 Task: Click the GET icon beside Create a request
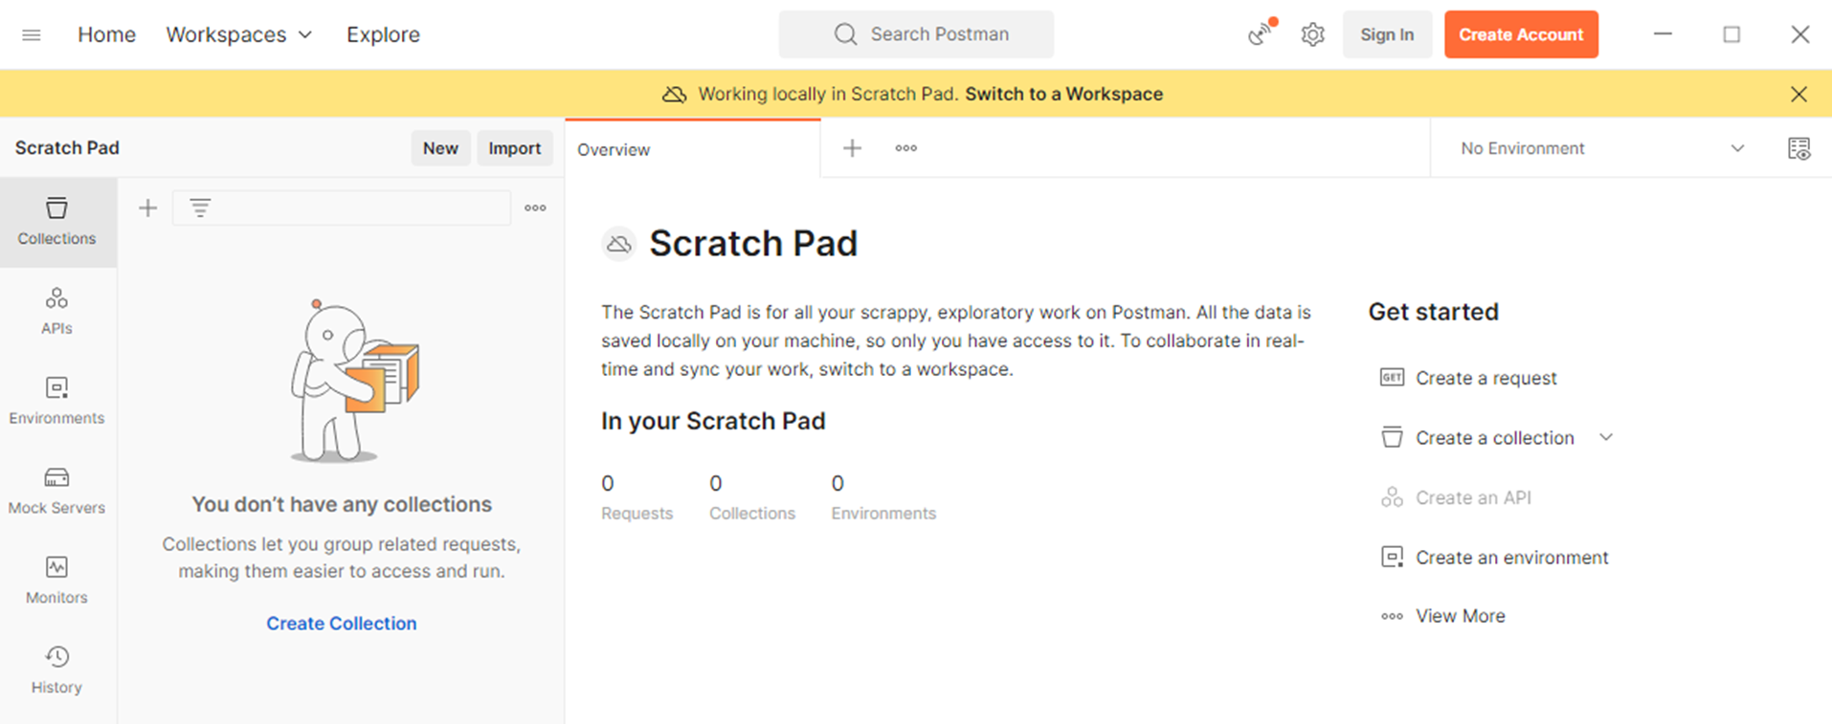[x=1392, y=378]
